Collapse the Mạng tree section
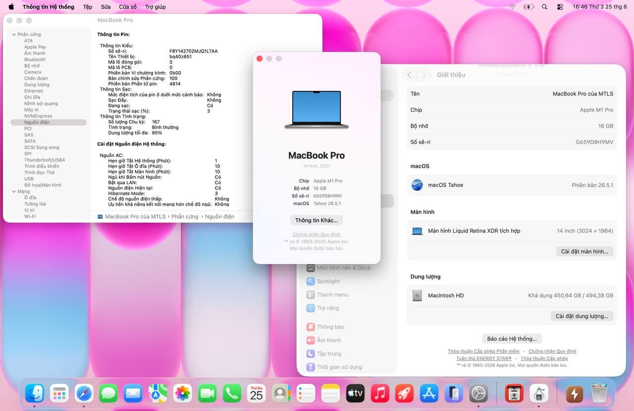This screenshot has width=634, height=411. point(14,191)
